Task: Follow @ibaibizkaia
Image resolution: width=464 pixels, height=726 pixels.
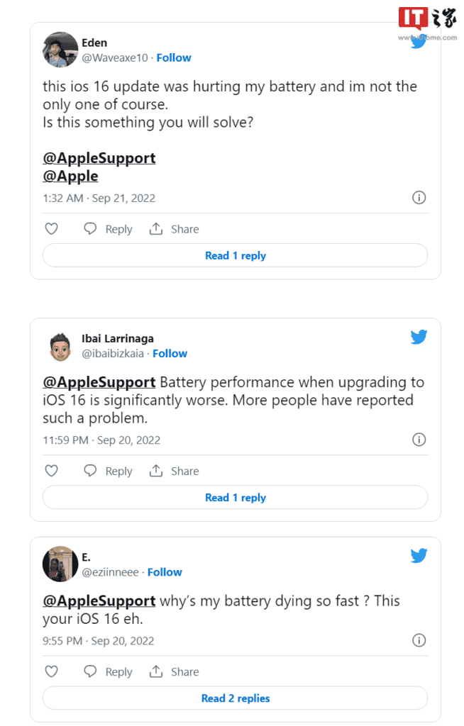Action: click(170, 354)
